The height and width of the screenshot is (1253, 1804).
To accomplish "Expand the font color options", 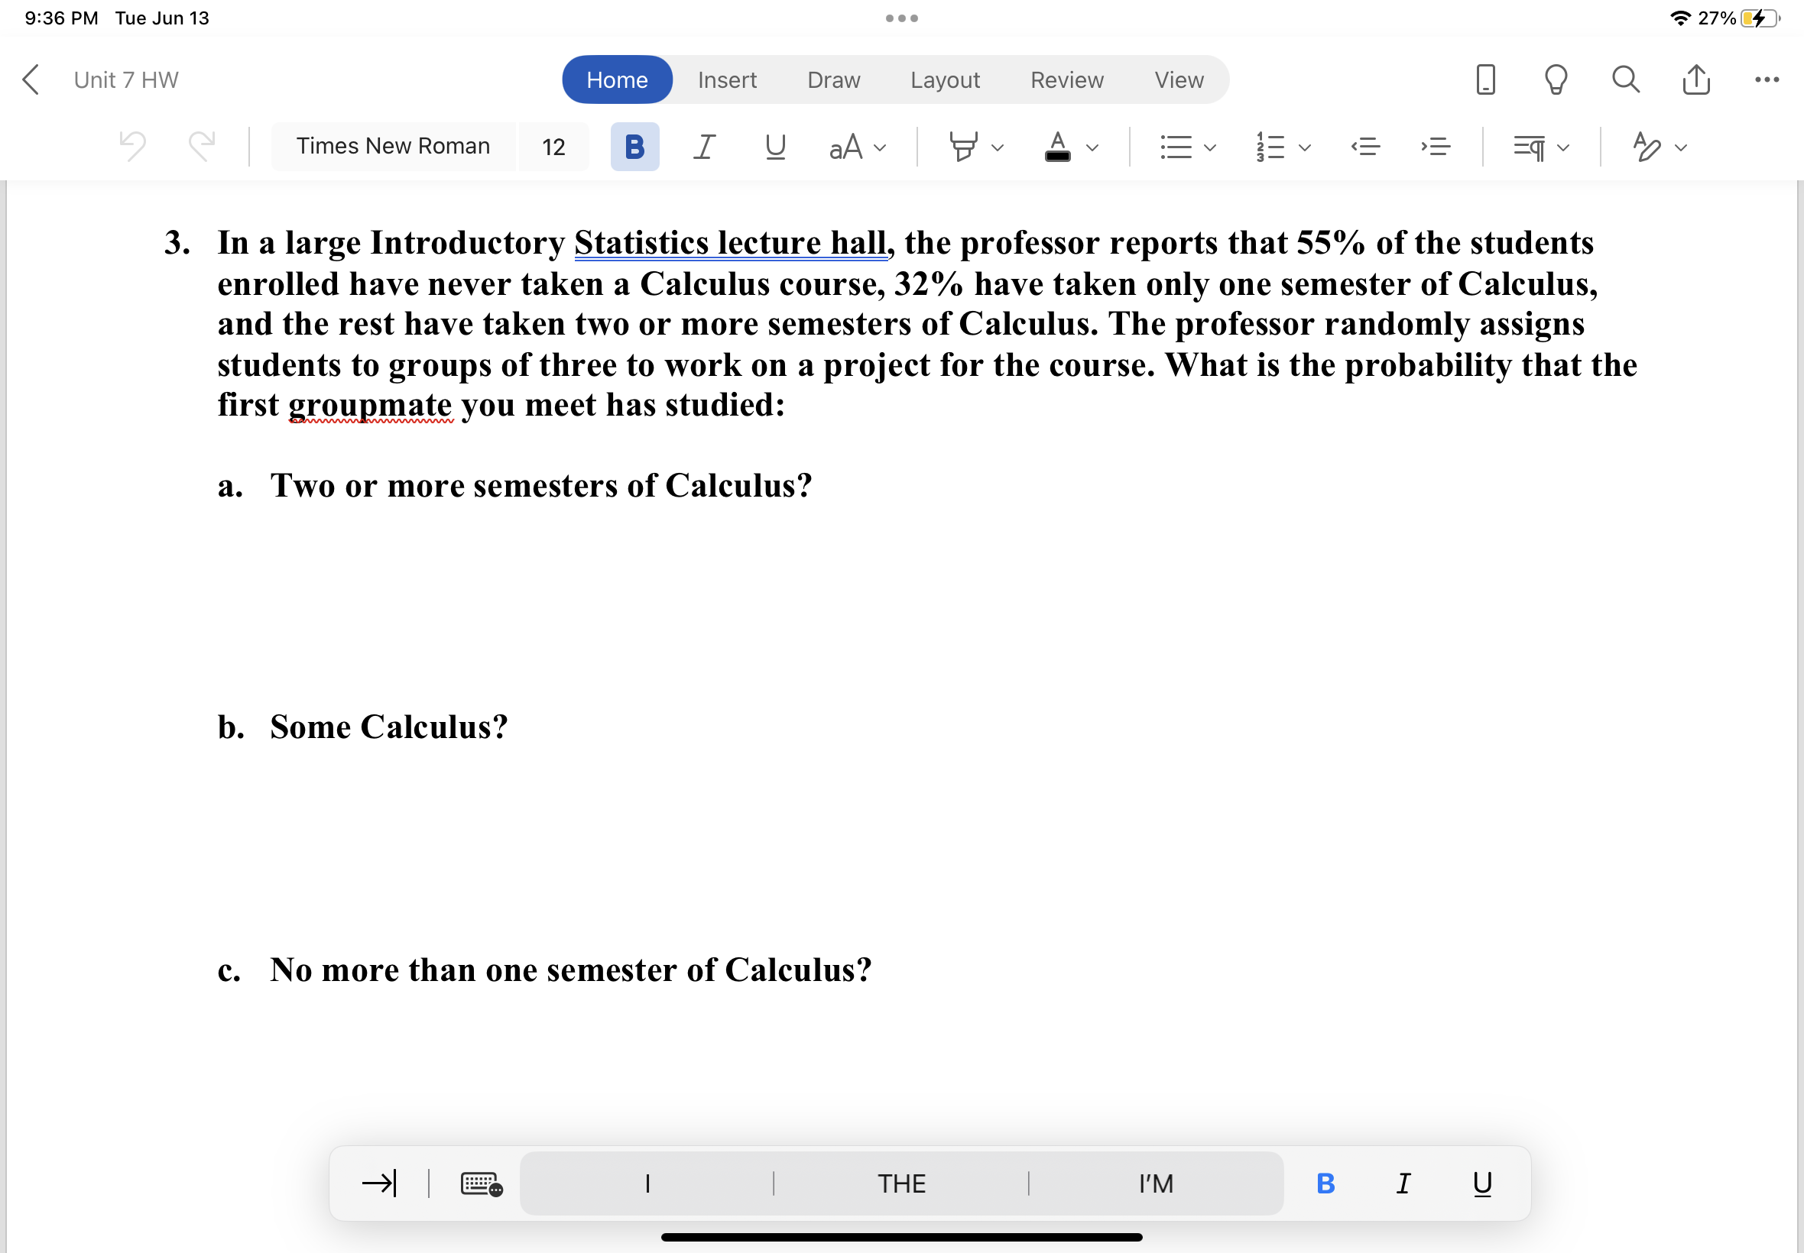I will [1092, 146].
